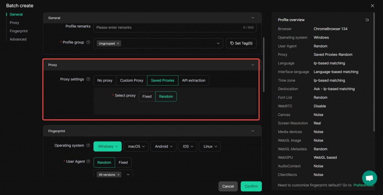Go to Fingerprint in the sidebar
The width and height of the screenshot is (383, 195).
coord(19,31)
